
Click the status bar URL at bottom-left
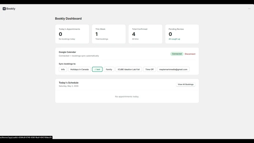click(x=26, y=137)
